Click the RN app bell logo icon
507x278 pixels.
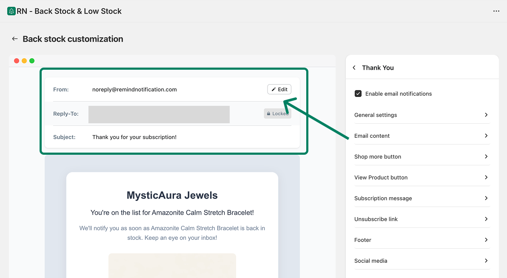point(11,11)
